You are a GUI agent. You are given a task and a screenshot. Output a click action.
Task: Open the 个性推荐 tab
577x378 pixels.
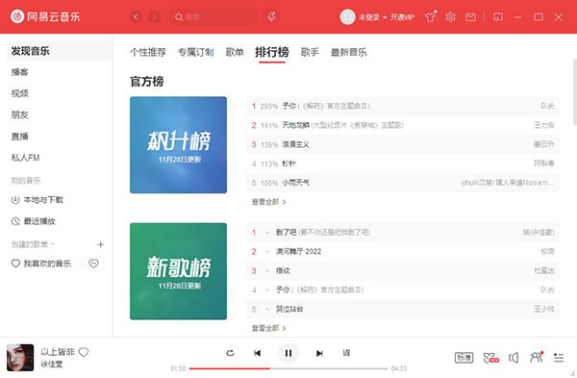coord(148,52)
